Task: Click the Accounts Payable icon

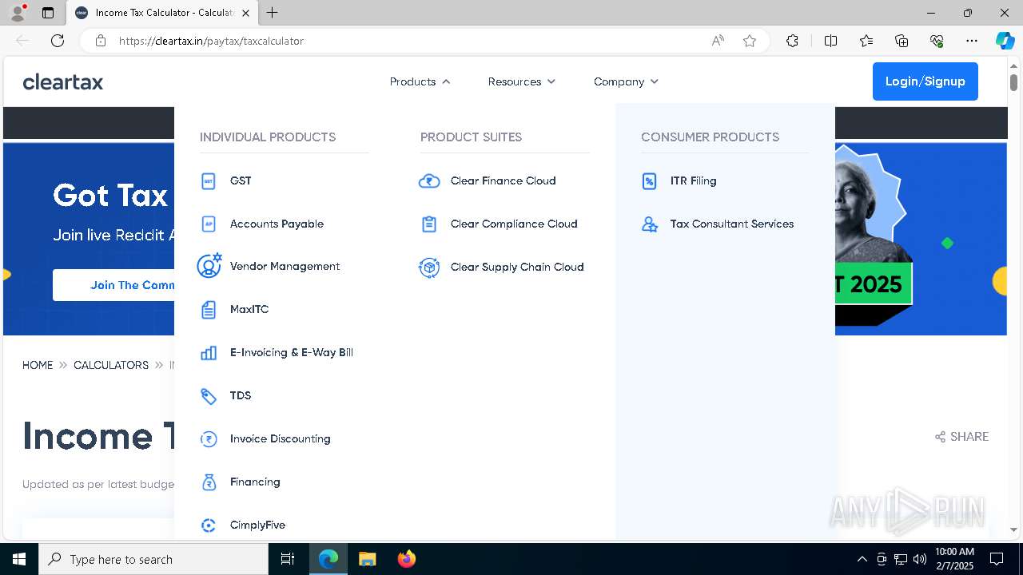Action: pos(209,224)
